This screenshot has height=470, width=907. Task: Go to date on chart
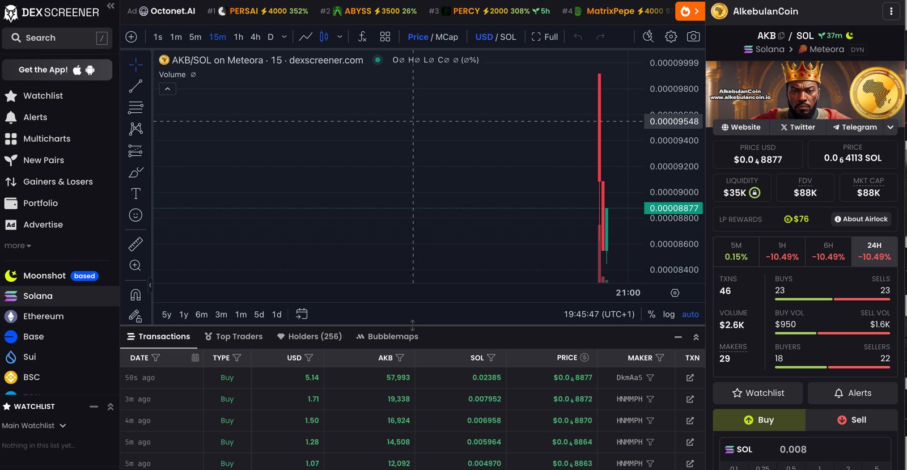coord(302,314)
